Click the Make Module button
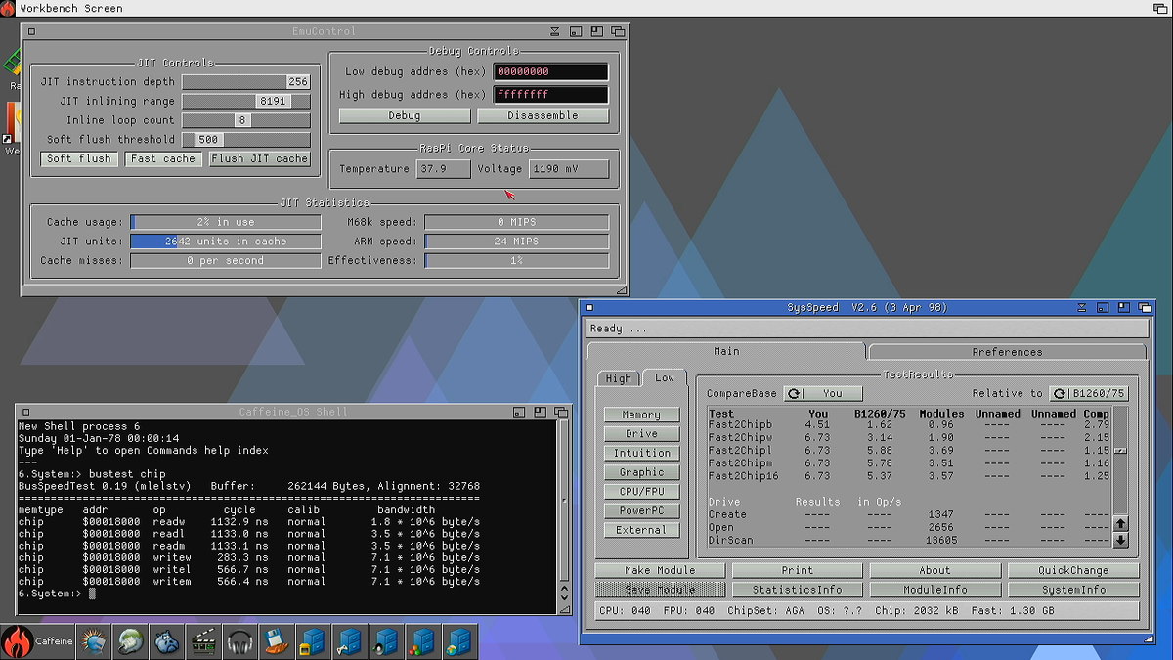This screenshot has width=1173, height=660. (x=660, y=570)
